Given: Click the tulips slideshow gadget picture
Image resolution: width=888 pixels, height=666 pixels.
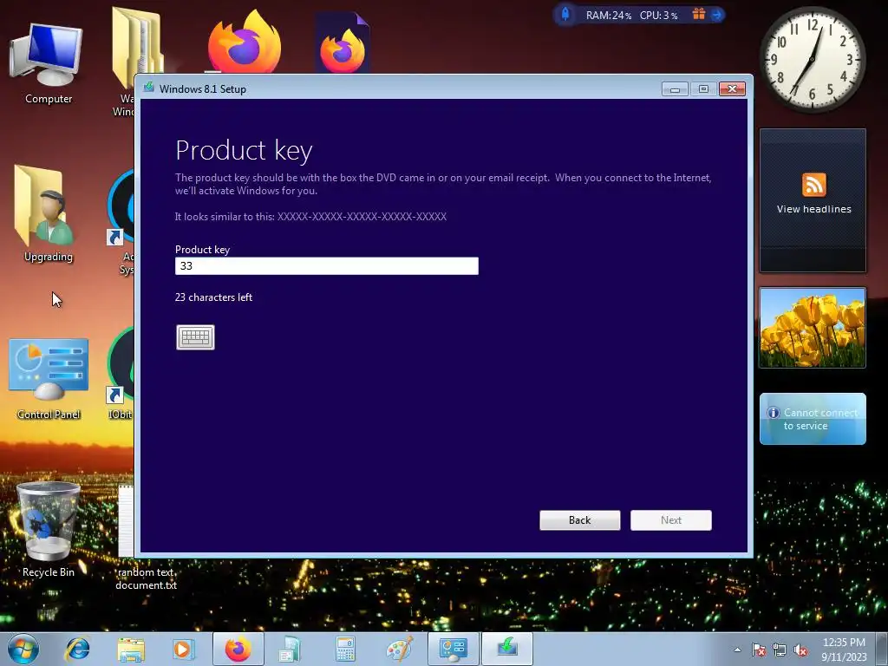Looking at the screenshot, I should (812, 328).
